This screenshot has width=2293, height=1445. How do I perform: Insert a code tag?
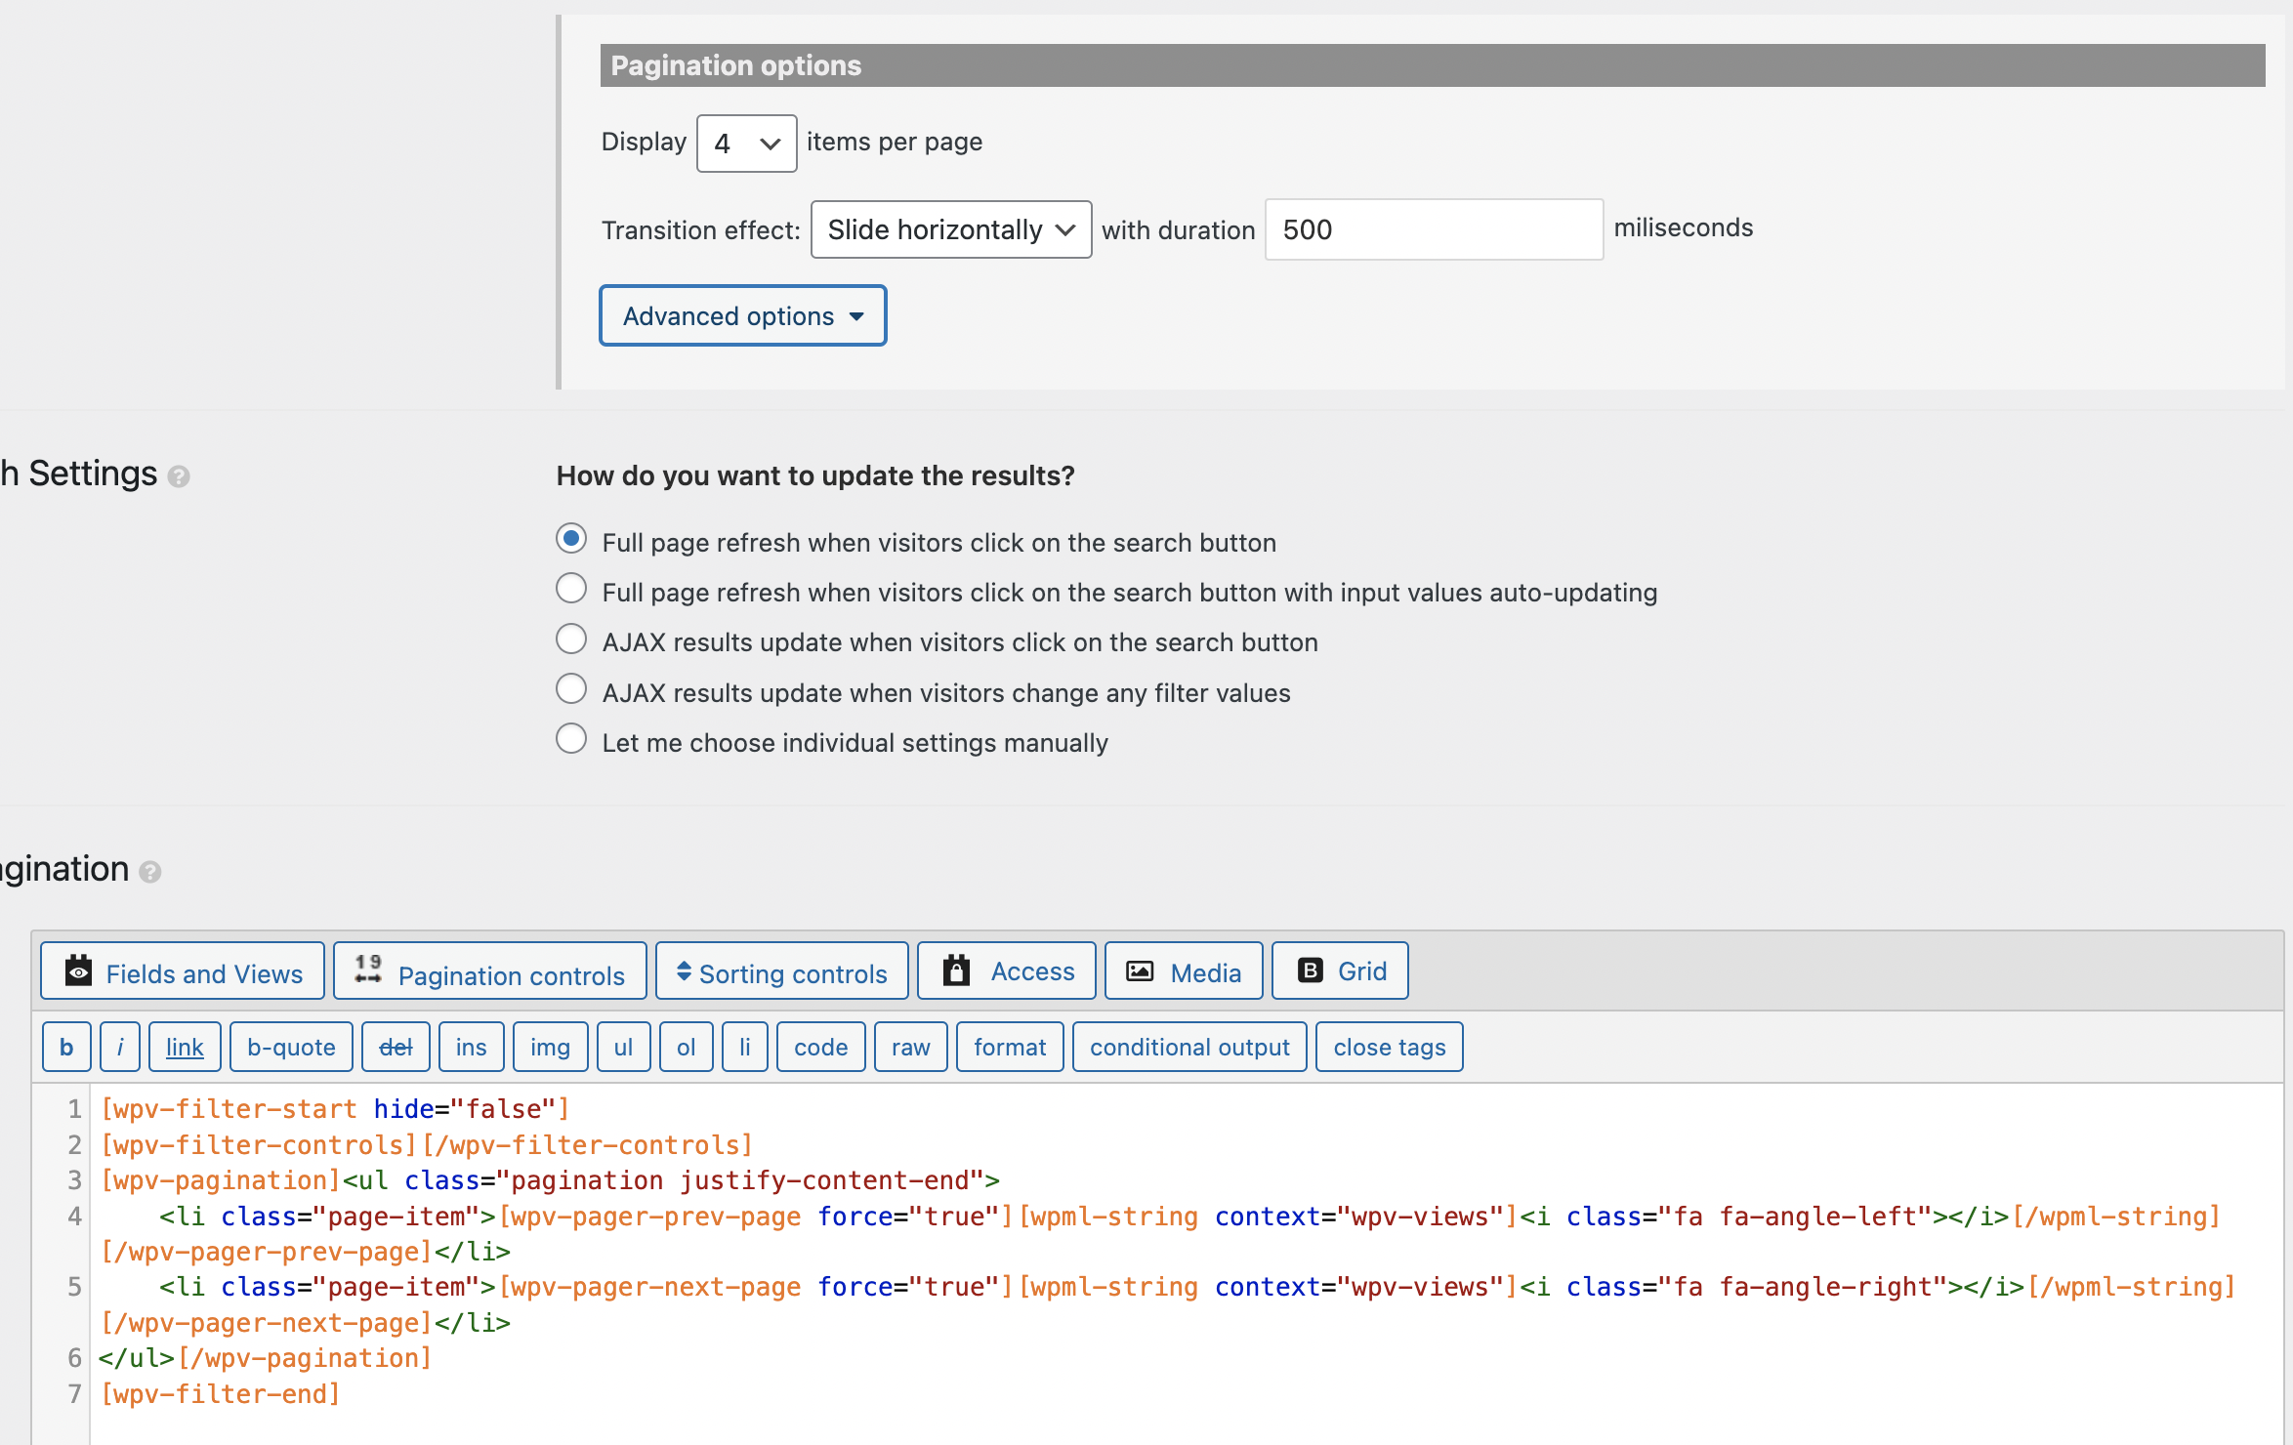click(x=821, y=1047)
